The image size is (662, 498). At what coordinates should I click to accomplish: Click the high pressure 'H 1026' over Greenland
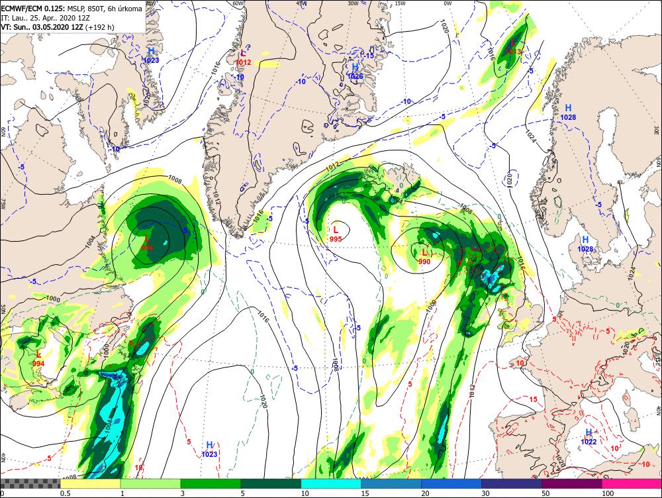pos(355,72)
